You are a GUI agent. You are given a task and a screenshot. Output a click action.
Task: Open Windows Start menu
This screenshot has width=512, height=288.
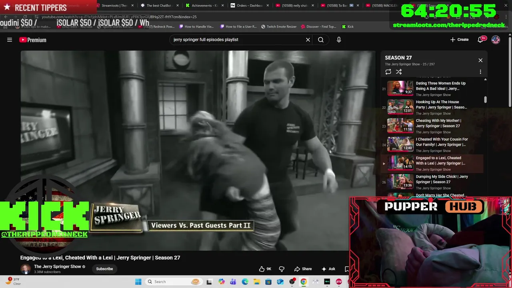[x=138, y=282]
